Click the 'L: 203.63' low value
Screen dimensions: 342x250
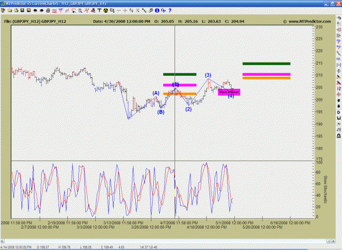click(x=211, y=21)
